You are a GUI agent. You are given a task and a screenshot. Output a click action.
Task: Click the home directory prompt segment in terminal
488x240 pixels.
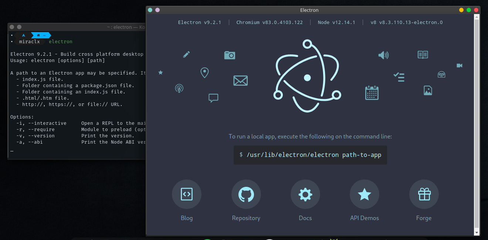[41, 35]
